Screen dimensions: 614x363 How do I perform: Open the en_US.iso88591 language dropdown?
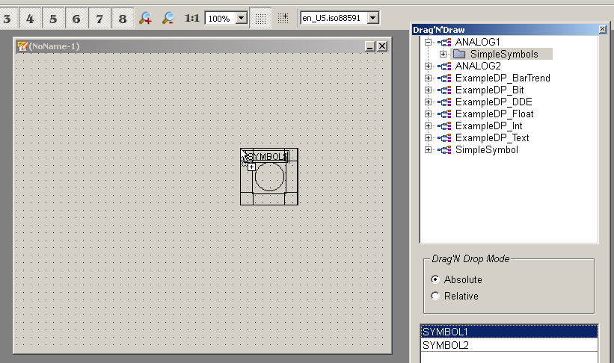[x=373, y=17]
